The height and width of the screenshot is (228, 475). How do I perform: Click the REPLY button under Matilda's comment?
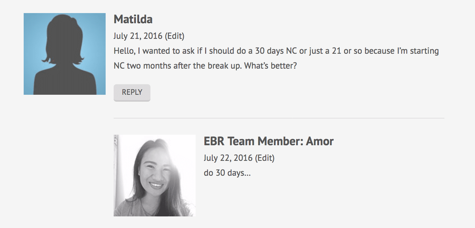click(x=132, y=93)
